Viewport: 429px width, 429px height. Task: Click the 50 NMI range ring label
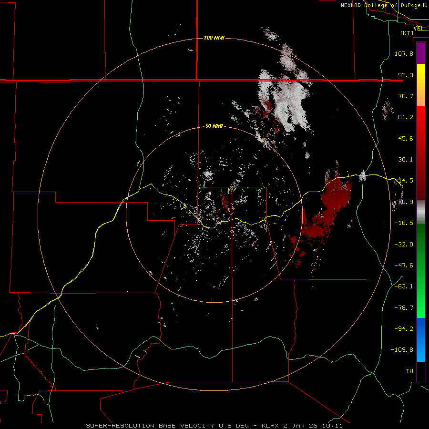[214, 126]
